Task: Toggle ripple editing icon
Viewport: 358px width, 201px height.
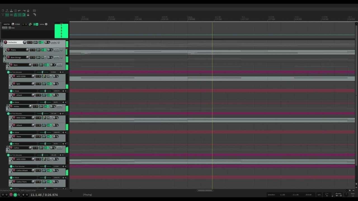Action: (11, 15)
